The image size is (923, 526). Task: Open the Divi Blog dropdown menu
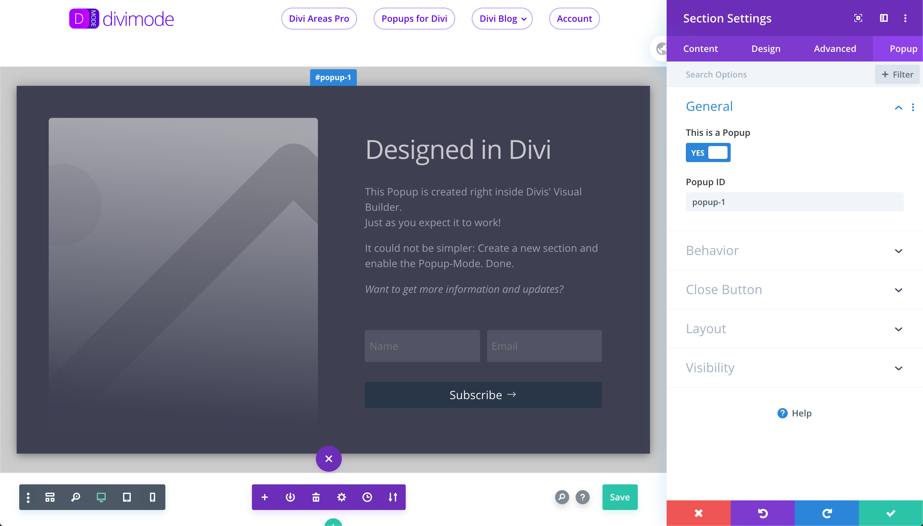[x=502, y=19]
